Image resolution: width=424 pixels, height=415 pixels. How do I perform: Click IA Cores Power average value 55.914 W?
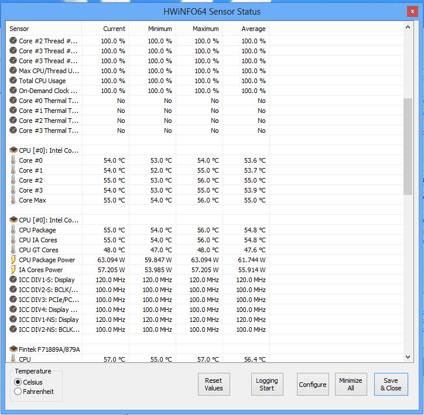point(252,270)
